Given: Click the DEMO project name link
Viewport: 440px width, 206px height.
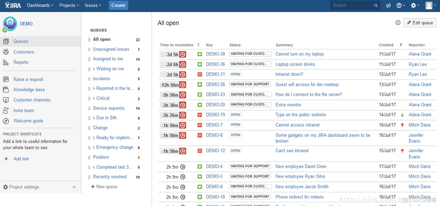Looking at the screenshot, I should tap(26, 24).
